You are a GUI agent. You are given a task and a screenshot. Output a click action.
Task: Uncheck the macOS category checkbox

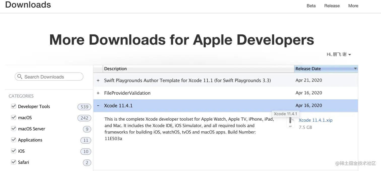point(14,117)
